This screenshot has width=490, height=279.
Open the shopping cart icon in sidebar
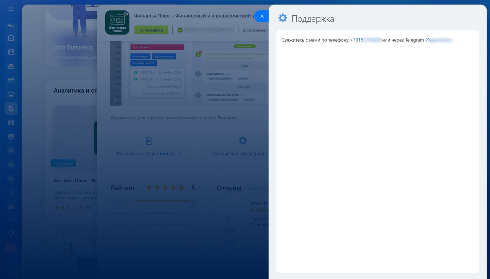pyautogui.click(x=11, y=94)
